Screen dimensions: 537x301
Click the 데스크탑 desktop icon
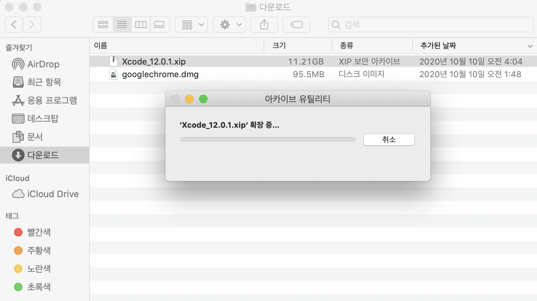(18, 119)
